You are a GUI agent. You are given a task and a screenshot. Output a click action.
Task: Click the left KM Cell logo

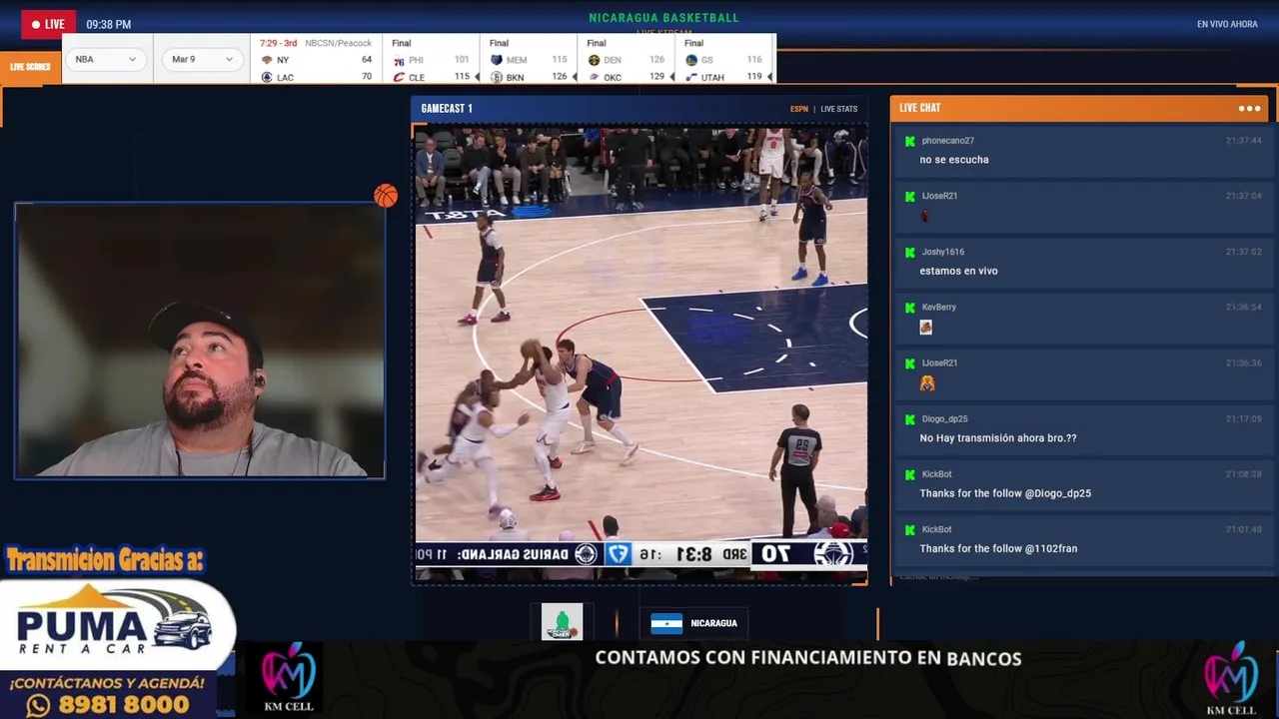288,678
